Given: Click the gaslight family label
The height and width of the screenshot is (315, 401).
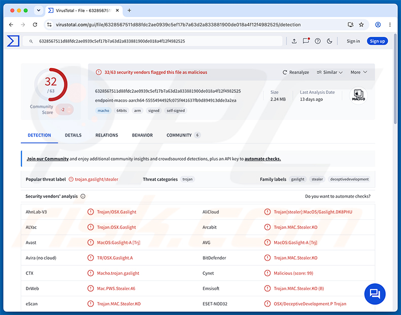Looking at the screenshot, I should click(297, 180).
